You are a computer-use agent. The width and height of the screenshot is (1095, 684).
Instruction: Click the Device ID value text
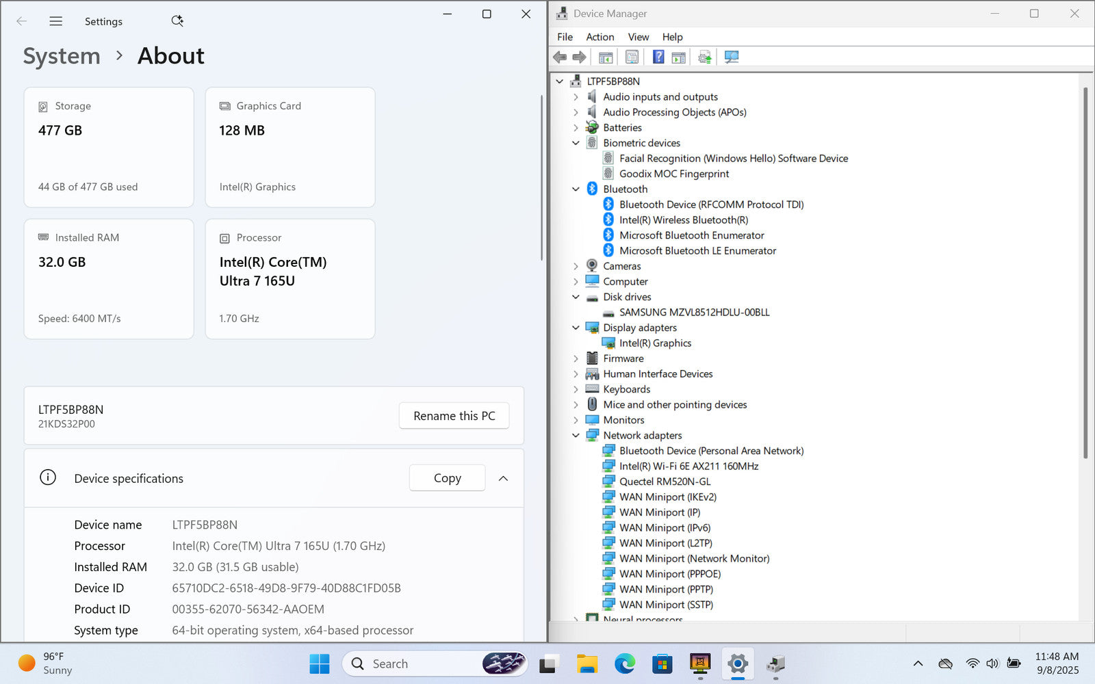[x=286, y=588]
